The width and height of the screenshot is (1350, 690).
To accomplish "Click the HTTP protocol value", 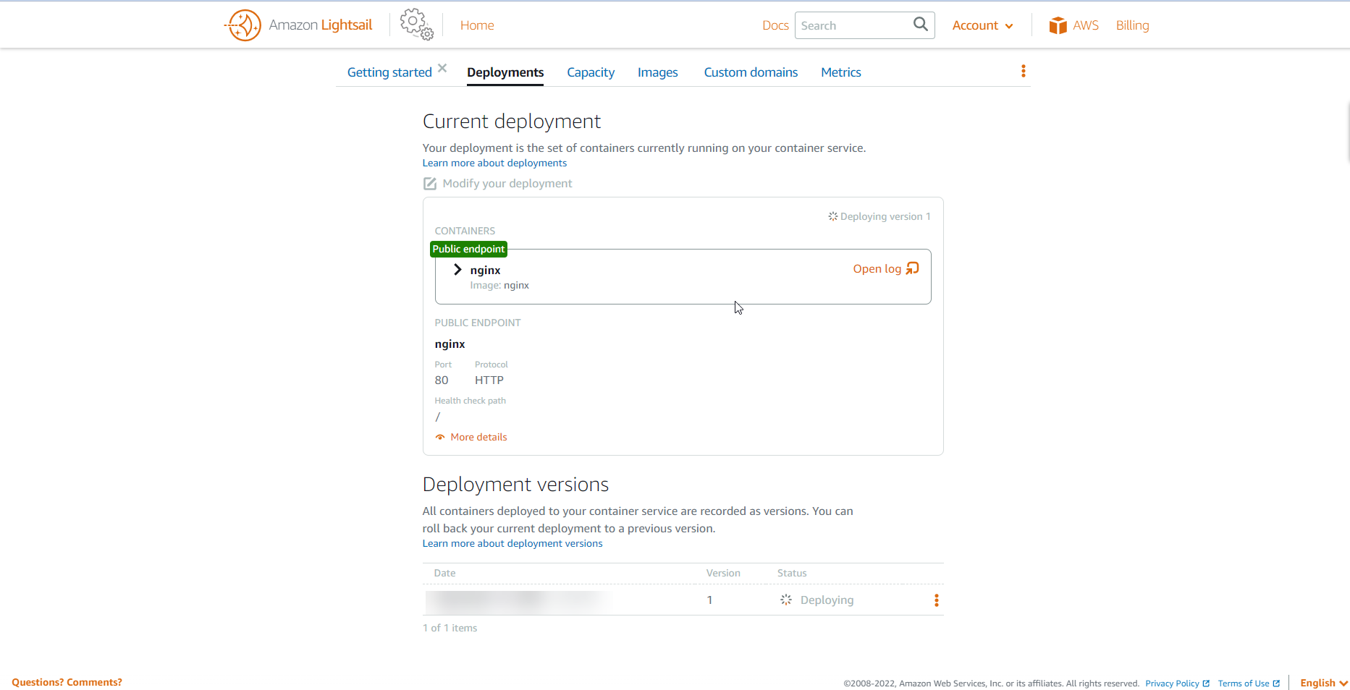I will click(489, 380).
